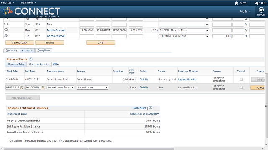This screenshot has height=150, width=268.
Task: Select the Forecast Results tab
Action: [39, 65]
